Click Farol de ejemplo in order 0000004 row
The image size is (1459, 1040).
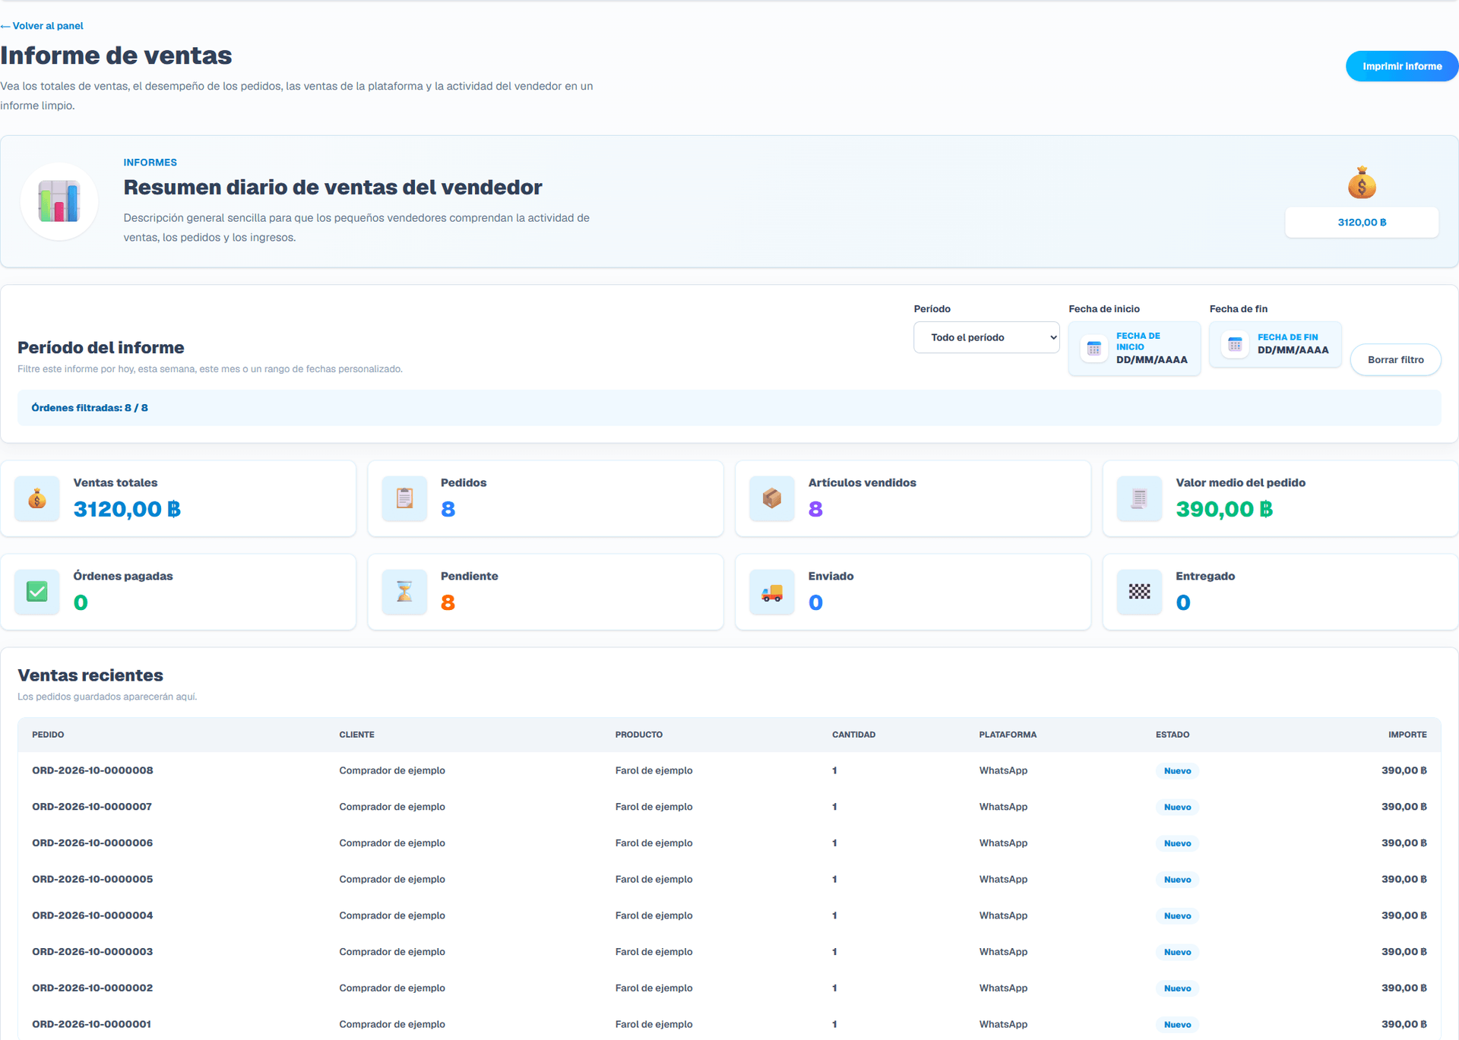tap(654, 915)
